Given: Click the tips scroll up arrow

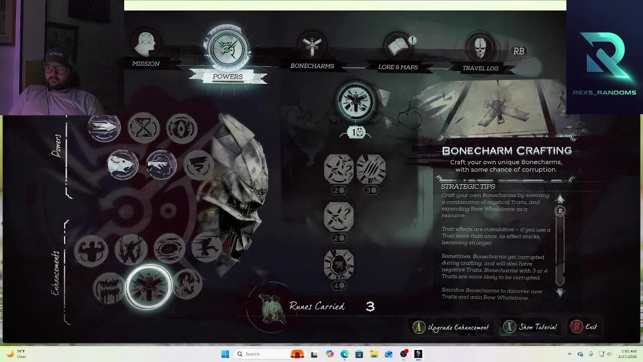Looking at the screenshot, I should pos(560,199).
